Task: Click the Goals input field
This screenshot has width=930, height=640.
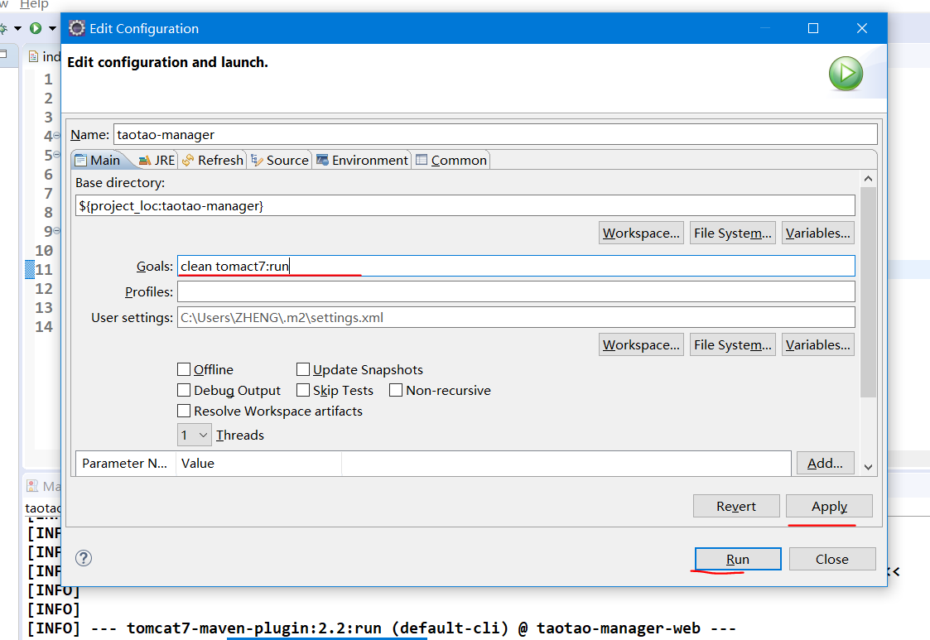Action: 516,266
